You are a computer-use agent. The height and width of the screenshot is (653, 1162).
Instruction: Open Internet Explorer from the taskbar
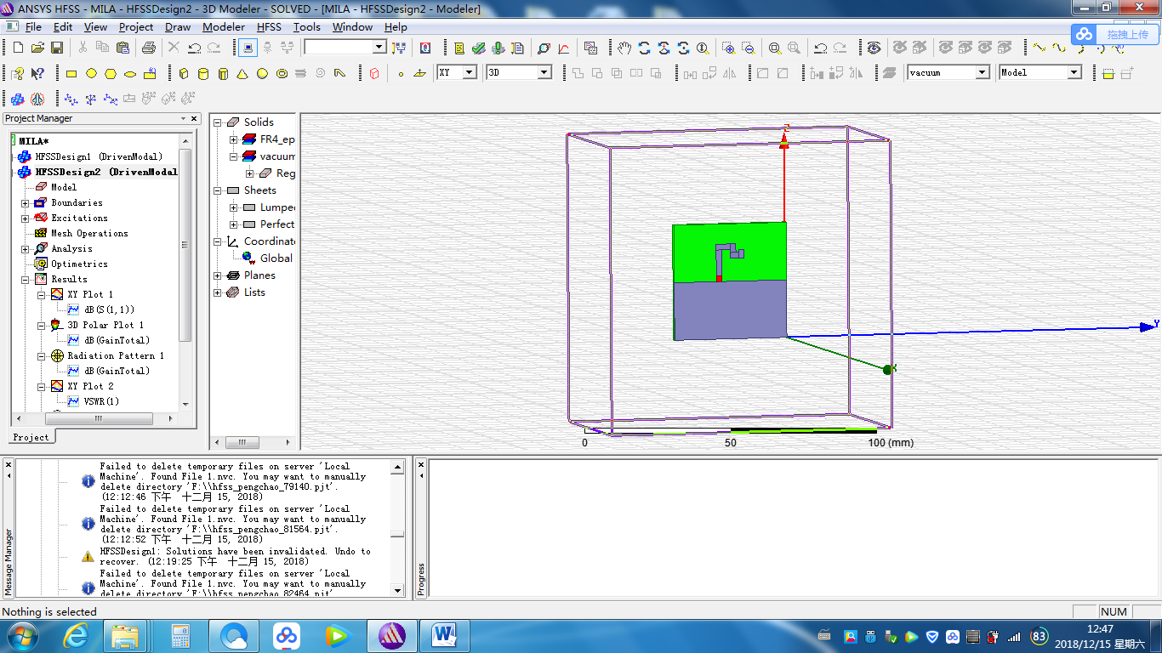click(75, 635)
